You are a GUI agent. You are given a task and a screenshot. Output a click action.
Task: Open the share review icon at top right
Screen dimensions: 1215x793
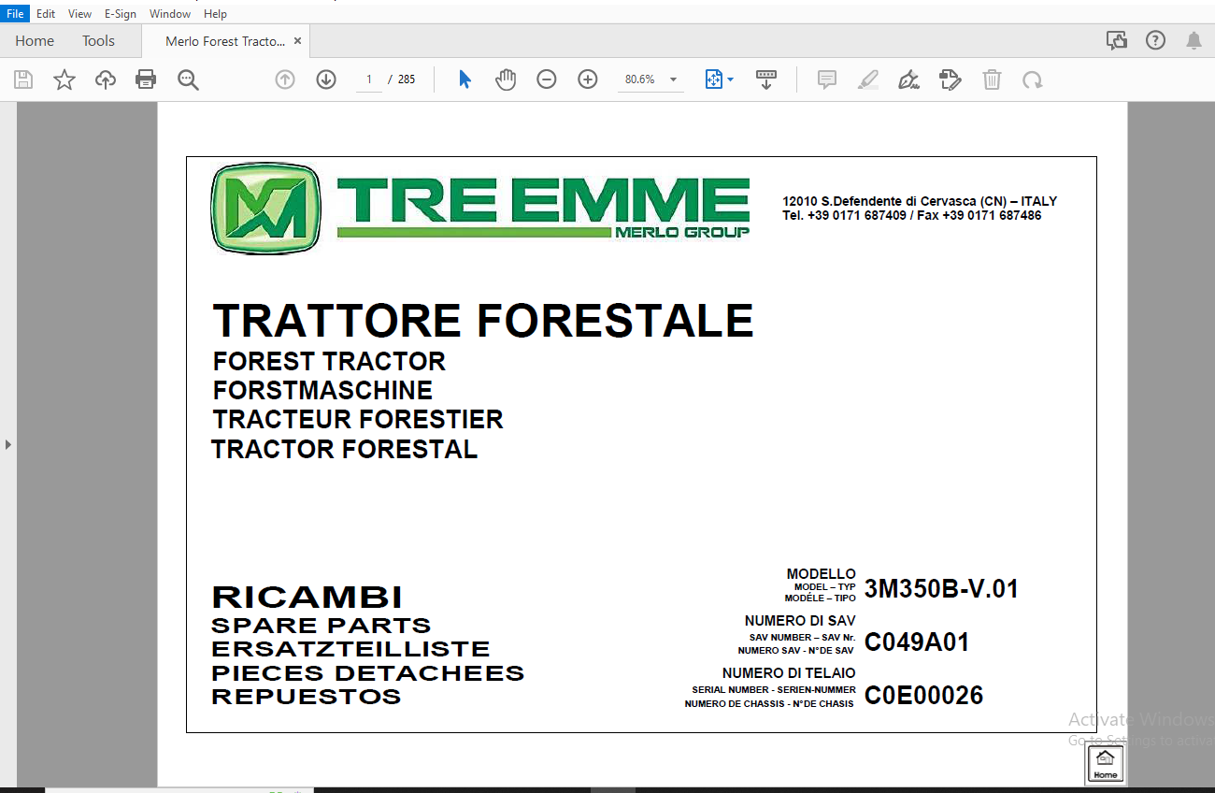coord(1117,40)
